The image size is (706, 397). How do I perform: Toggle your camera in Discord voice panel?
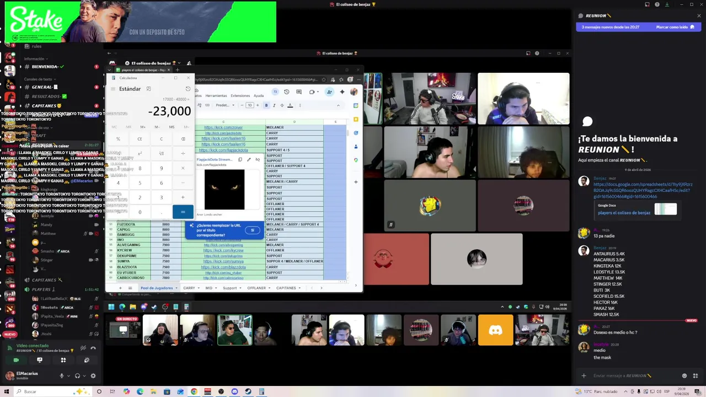click(x=16, y=360)
